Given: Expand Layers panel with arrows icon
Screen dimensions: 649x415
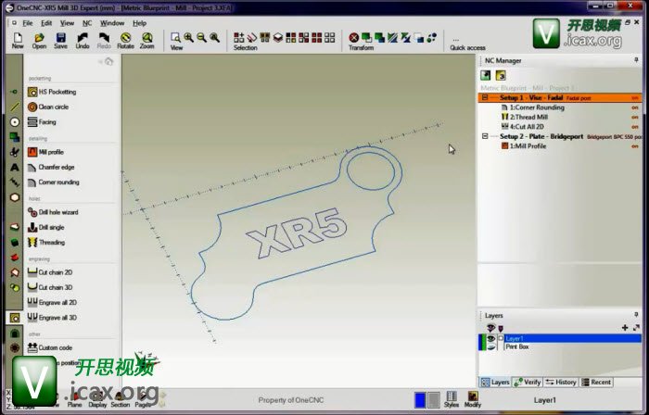Looking at the screenshot, I should click(636, 328).
